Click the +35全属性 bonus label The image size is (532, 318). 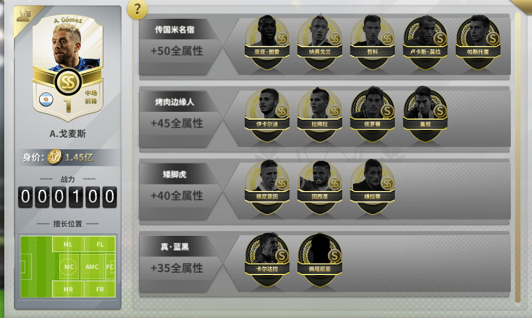177,268
